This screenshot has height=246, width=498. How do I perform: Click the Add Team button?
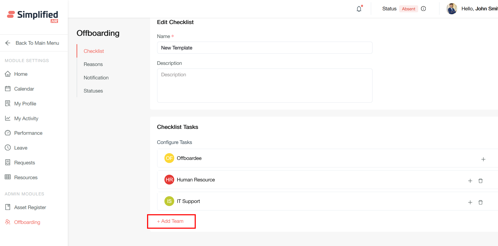[171, 221]
